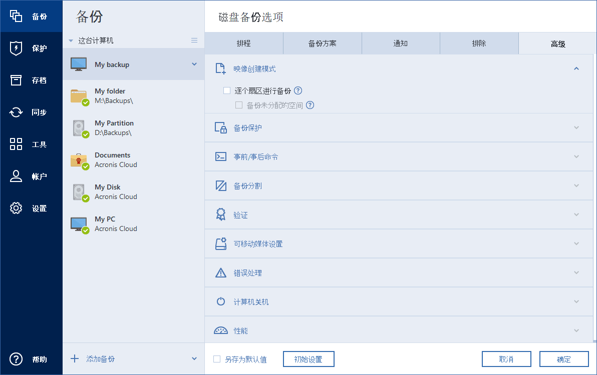Screen dimensions: 597x375
Task: Switch to the 排程 tab
Action: (244, 43)
